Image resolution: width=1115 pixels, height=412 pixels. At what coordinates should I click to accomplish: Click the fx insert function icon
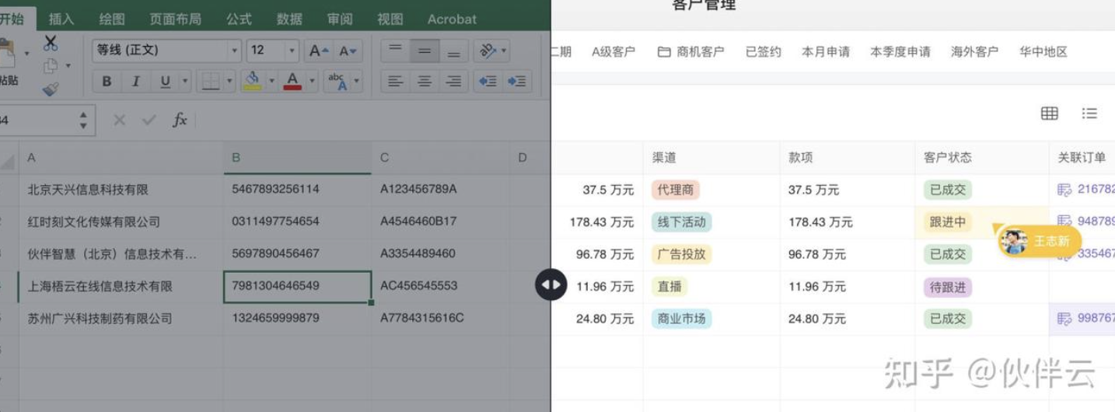[180, 120]
